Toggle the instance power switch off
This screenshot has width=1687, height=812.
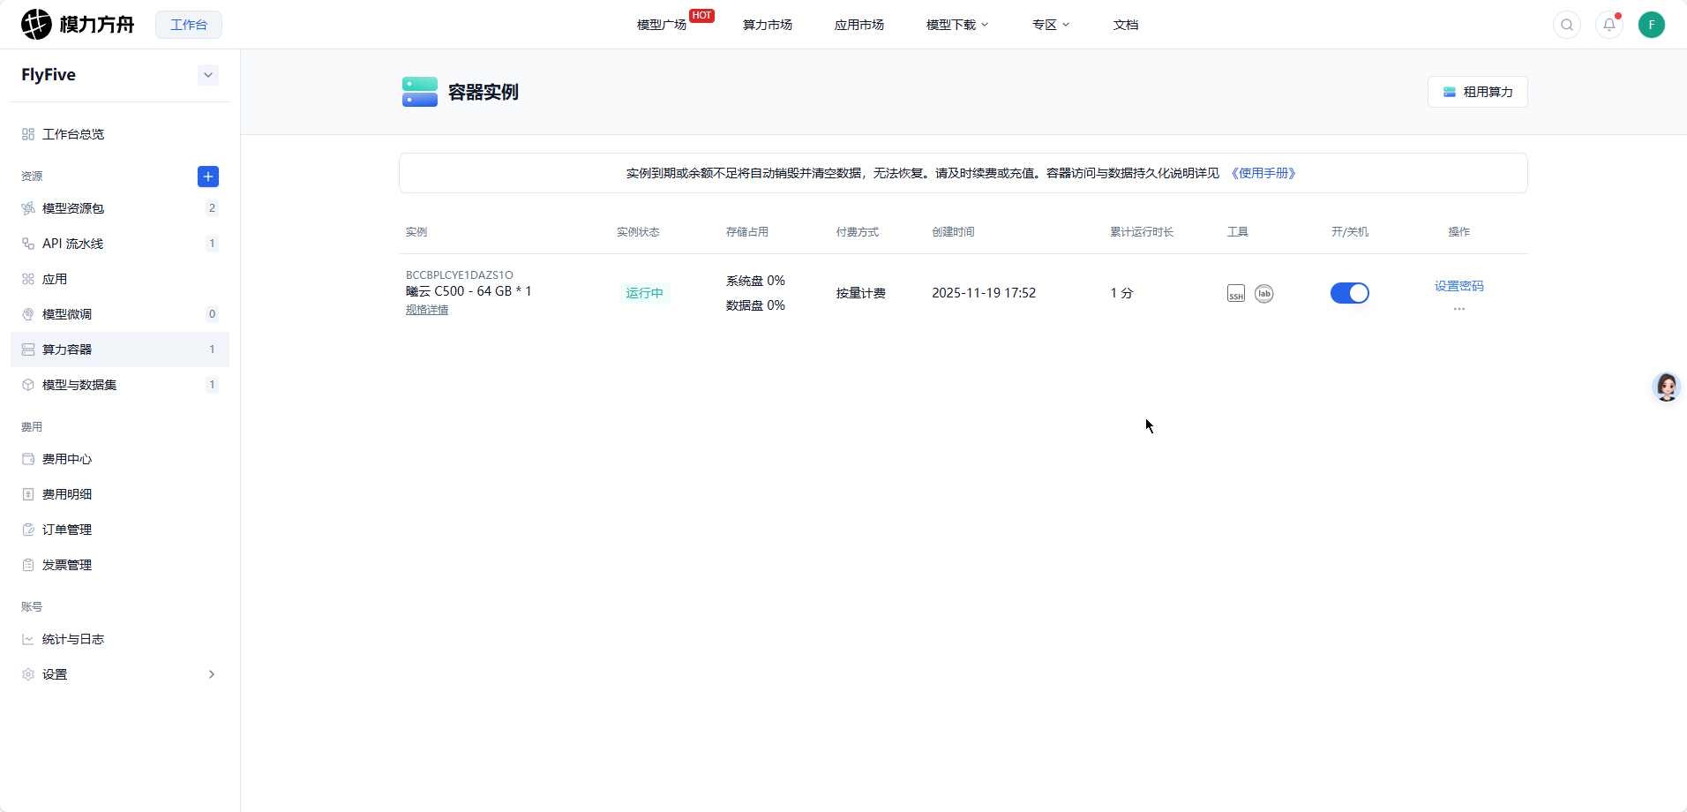pos(1349,293)
